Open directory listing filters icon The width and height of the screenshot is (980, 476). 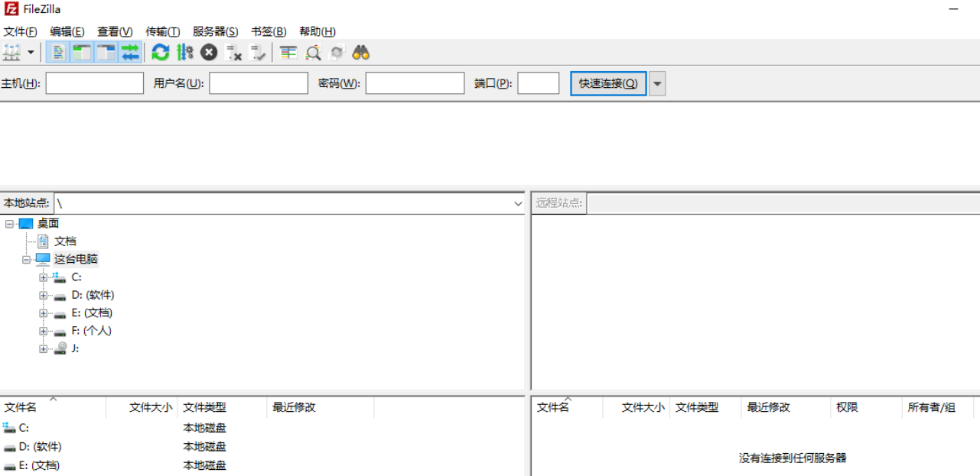[288, 52]
